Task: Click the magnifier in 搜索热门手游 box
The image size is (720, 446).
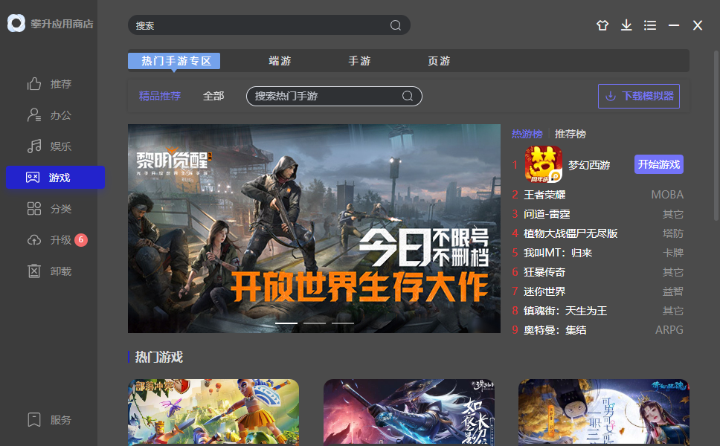Action: (x=408, y=96)
